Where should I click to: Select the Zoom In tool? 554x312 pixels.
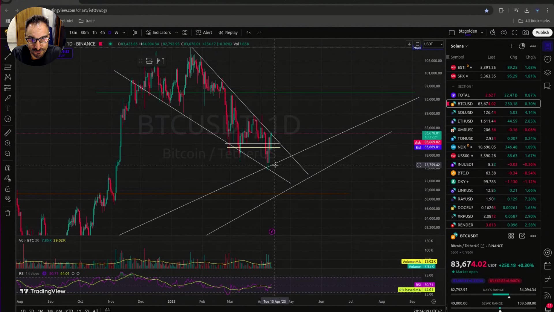(x=8, y=143)
